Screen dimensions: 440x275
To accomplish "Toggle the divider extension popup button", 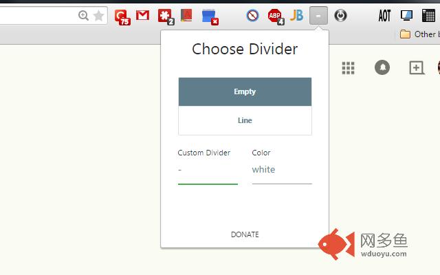I will (318, 15).
